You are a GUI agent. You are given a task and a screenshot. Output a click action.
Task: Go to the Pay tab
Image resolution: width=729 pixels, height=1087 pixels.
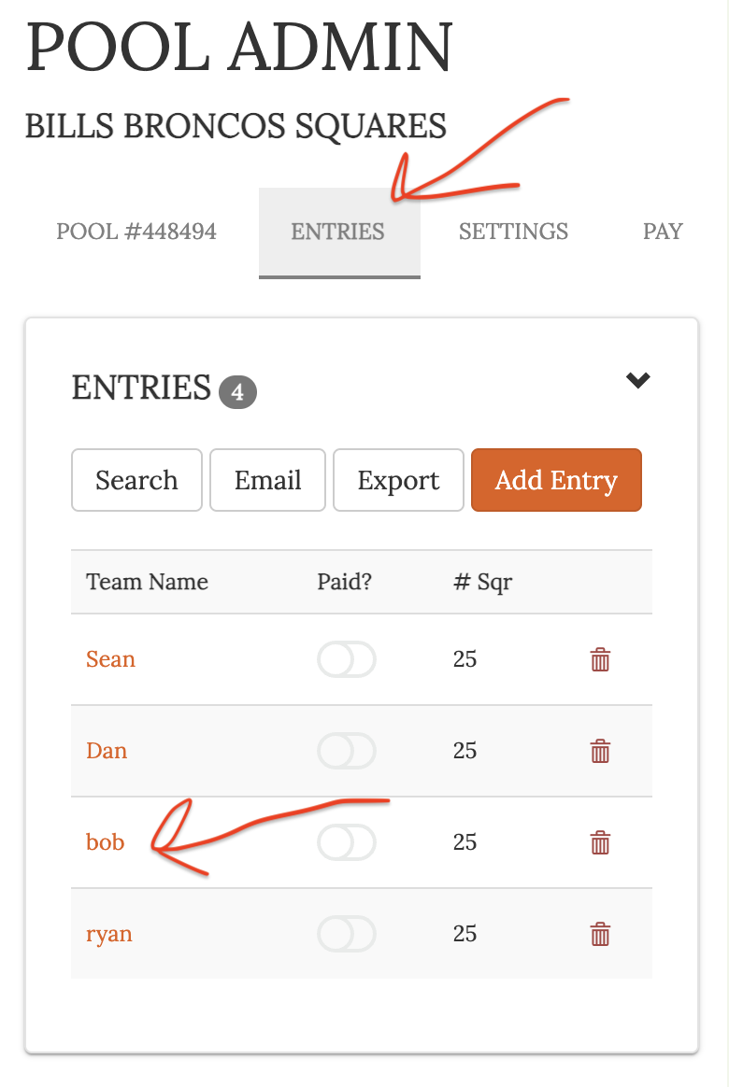[663, 232]
